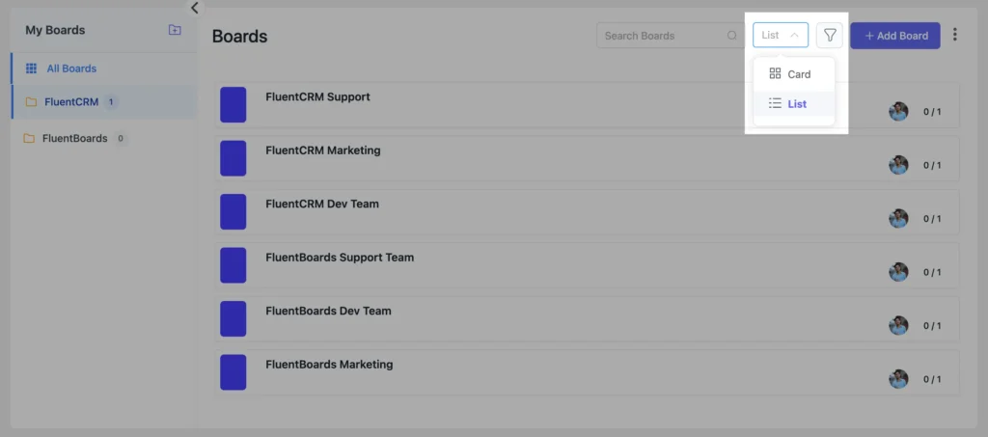Click the avatar on FluentCRM Dev Team row

click(x=898, y=218)
